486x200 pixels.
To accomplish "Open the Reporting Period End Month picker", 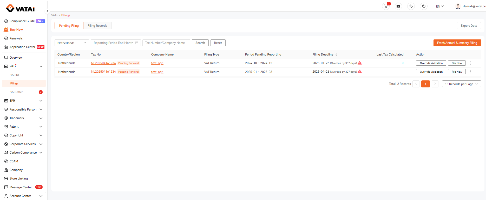I will coord(116,43).
